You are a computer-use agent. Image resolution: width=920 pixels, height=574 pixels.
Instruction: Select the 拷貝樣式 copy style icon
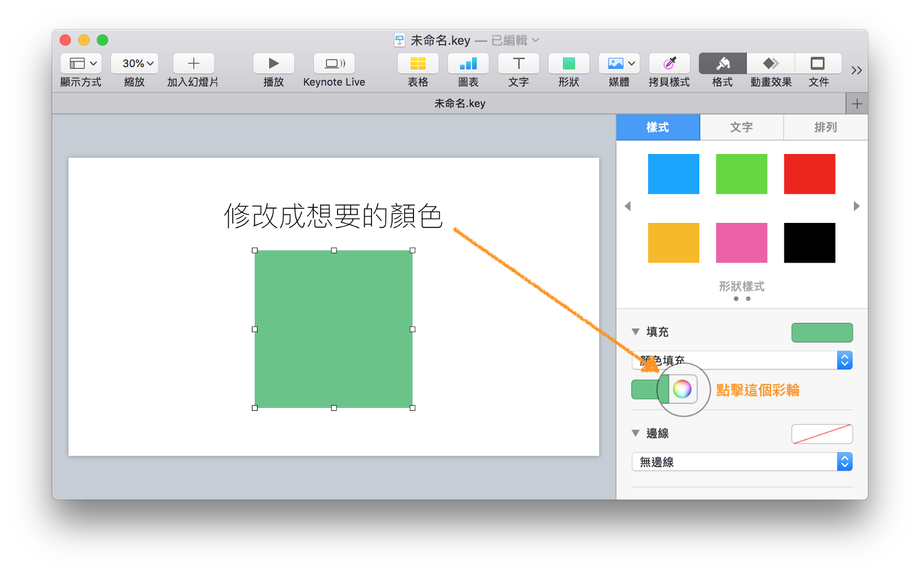[669, 63]
